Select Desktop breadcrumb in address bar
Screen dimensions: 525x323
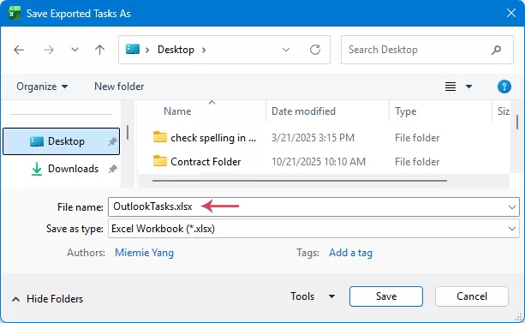tap(176, 50)
